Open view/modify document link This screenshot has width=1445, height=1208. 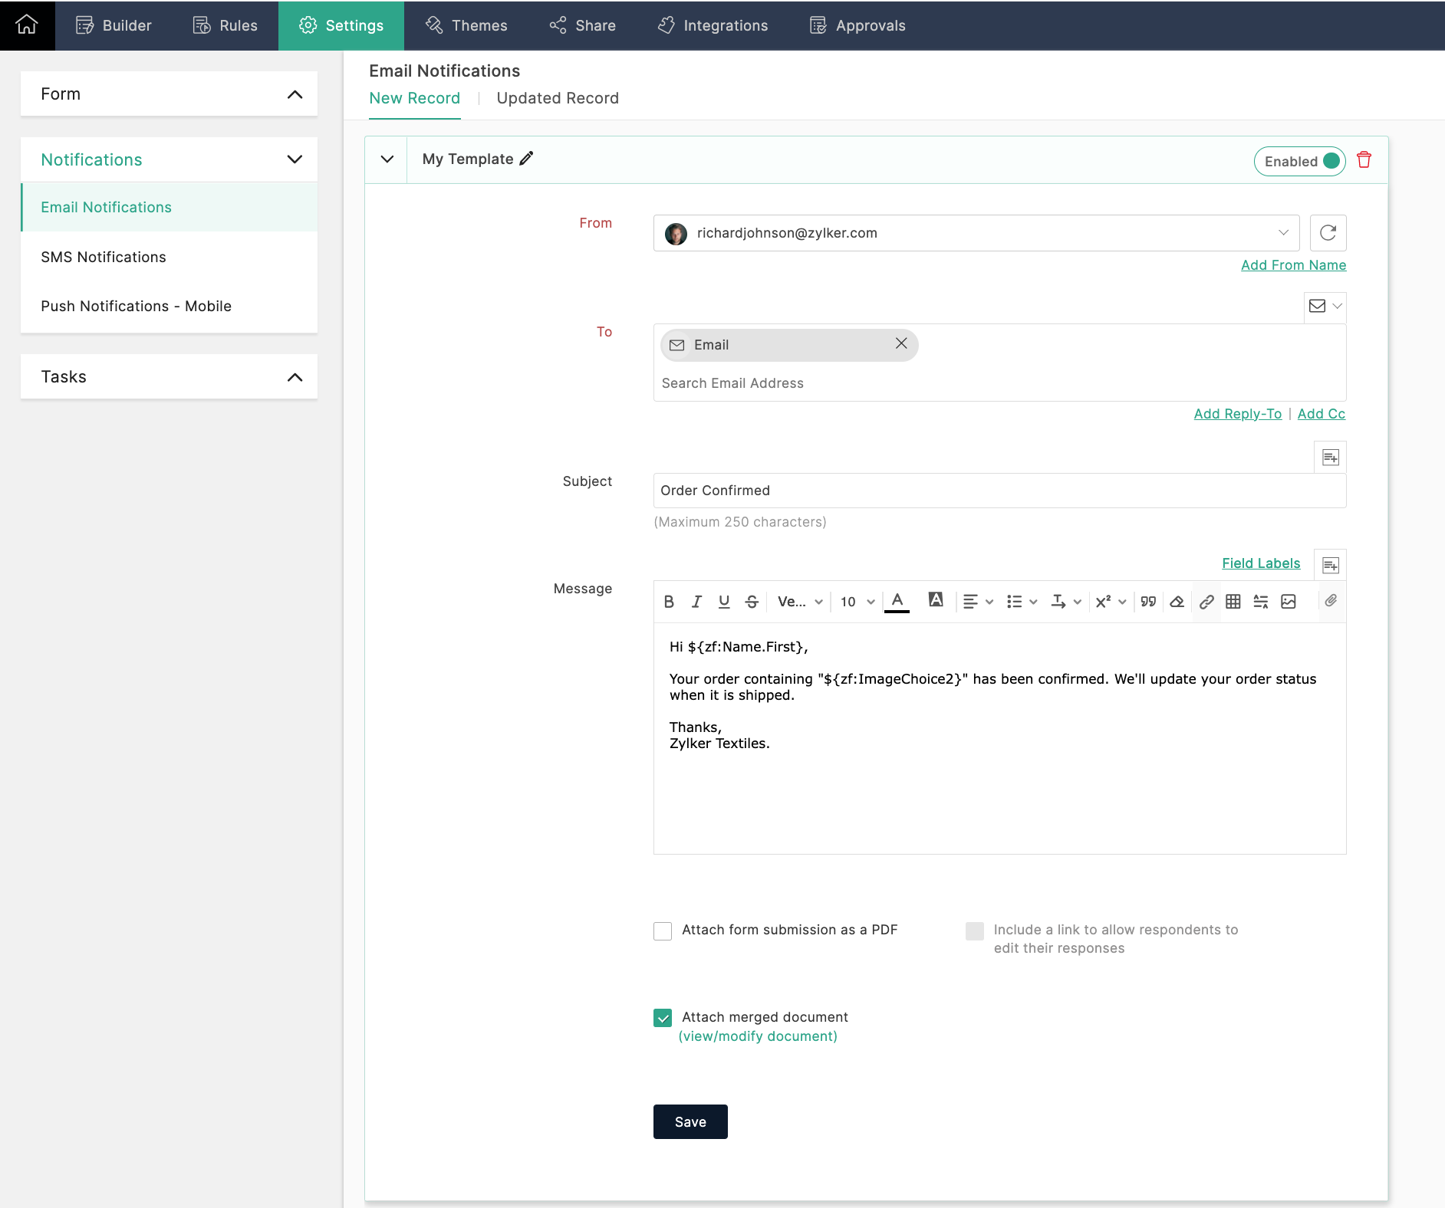(x=758, y=1036)
